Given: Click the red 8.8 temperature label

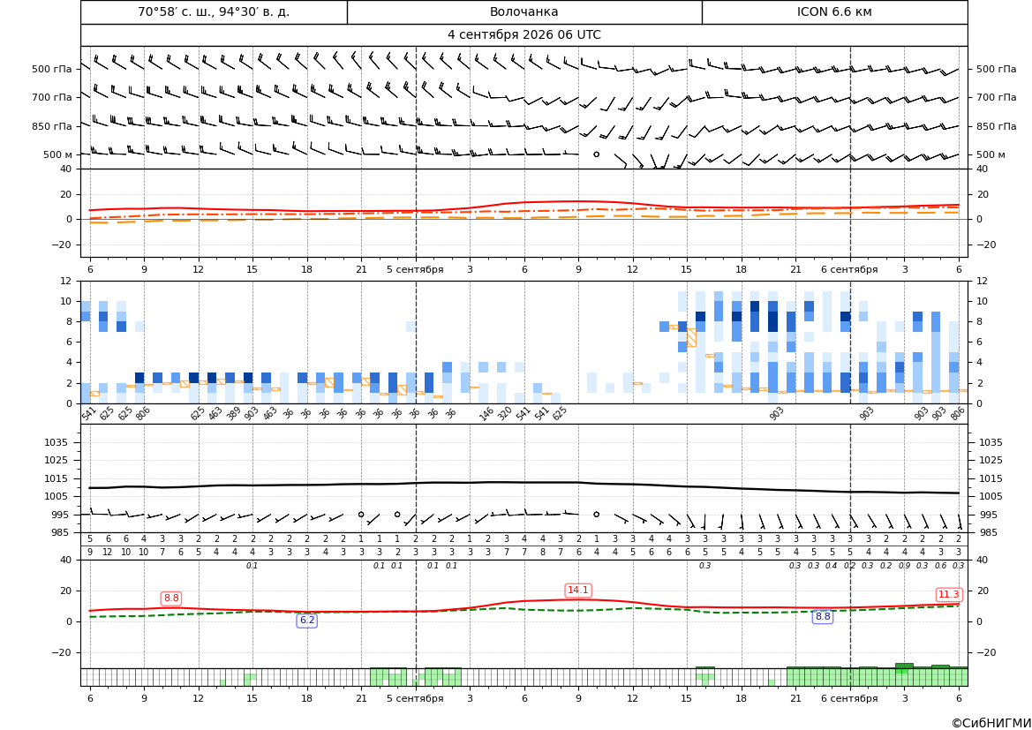Looking at the screenshot, I should (x=171, y=598).
